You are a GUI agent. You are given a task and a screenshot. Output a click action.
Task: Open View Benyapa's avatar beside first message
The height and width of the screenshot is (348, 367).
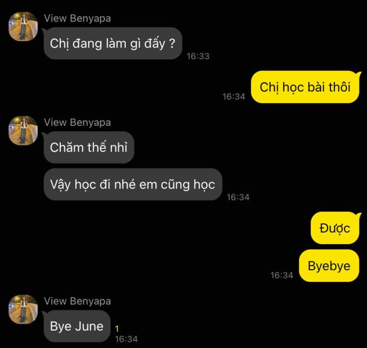[23, 27]
